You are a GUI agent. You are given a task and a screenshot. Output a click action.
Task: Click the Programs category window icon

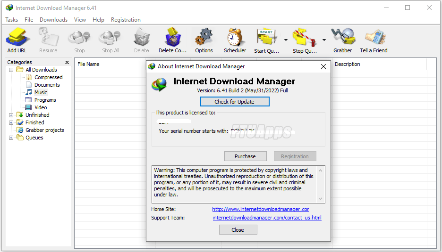tap(28, 100)
